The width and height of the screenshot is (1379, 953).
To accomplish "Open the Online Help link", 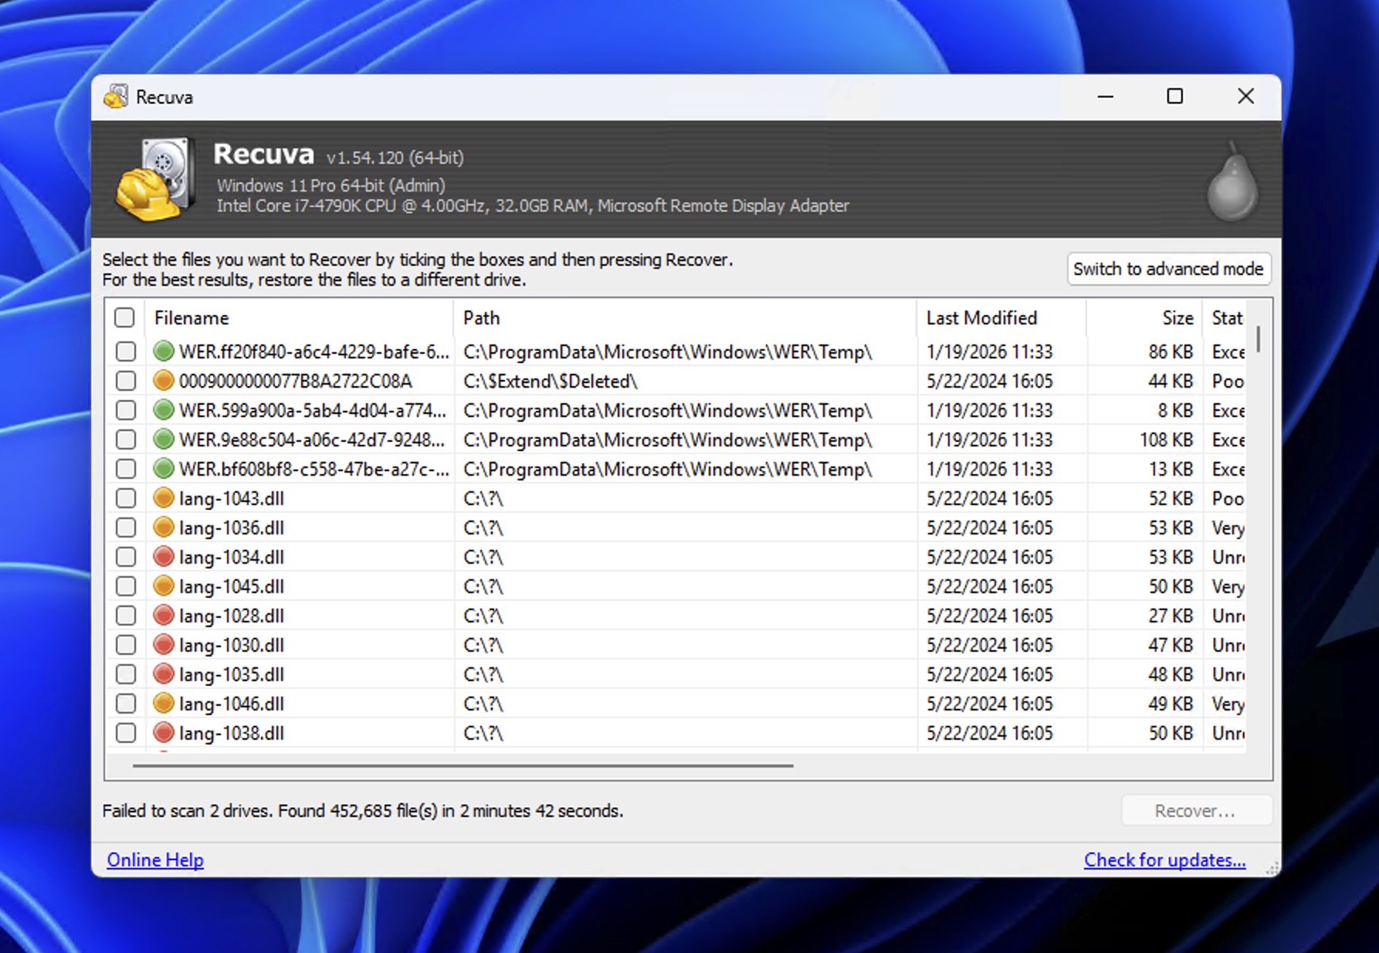I will 155,860.
